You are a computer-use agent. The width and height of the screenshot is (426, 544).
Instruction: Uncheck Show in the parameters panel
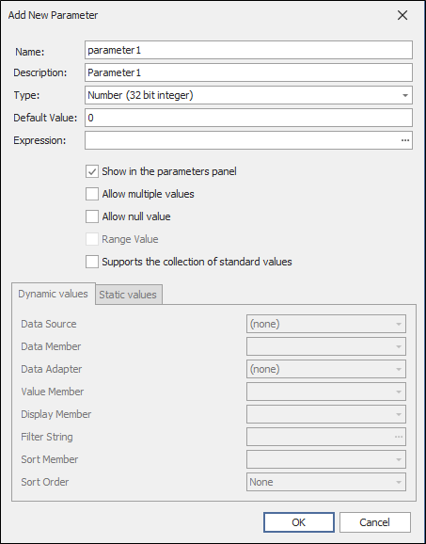92,171
